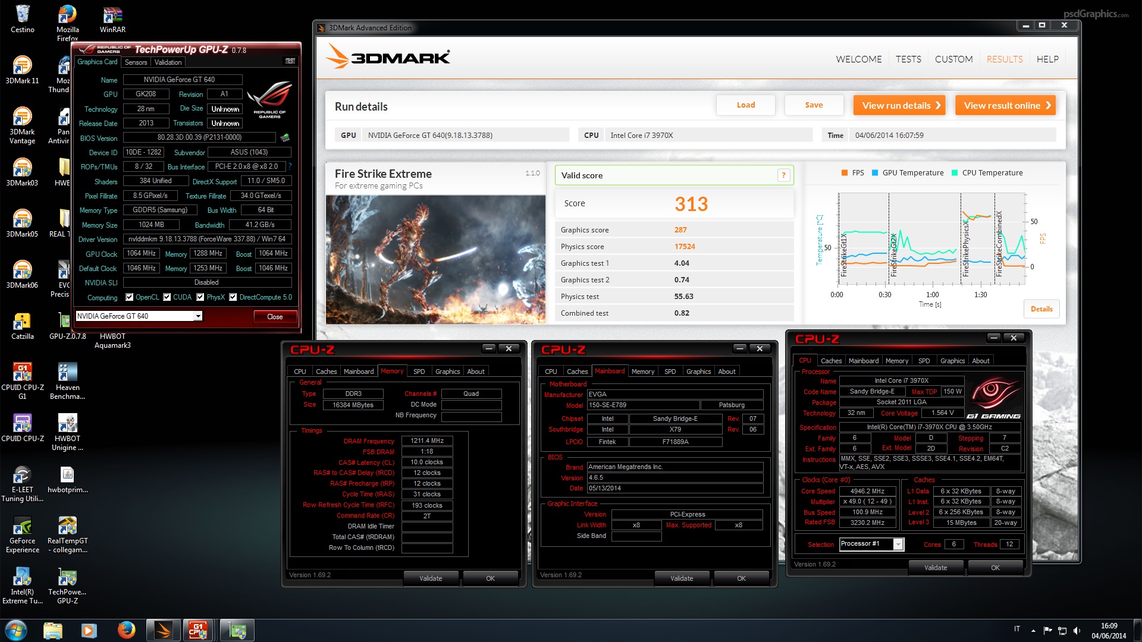Open the Catzilla desktop shortcut
1142x642 pixels.
(23, 326)
